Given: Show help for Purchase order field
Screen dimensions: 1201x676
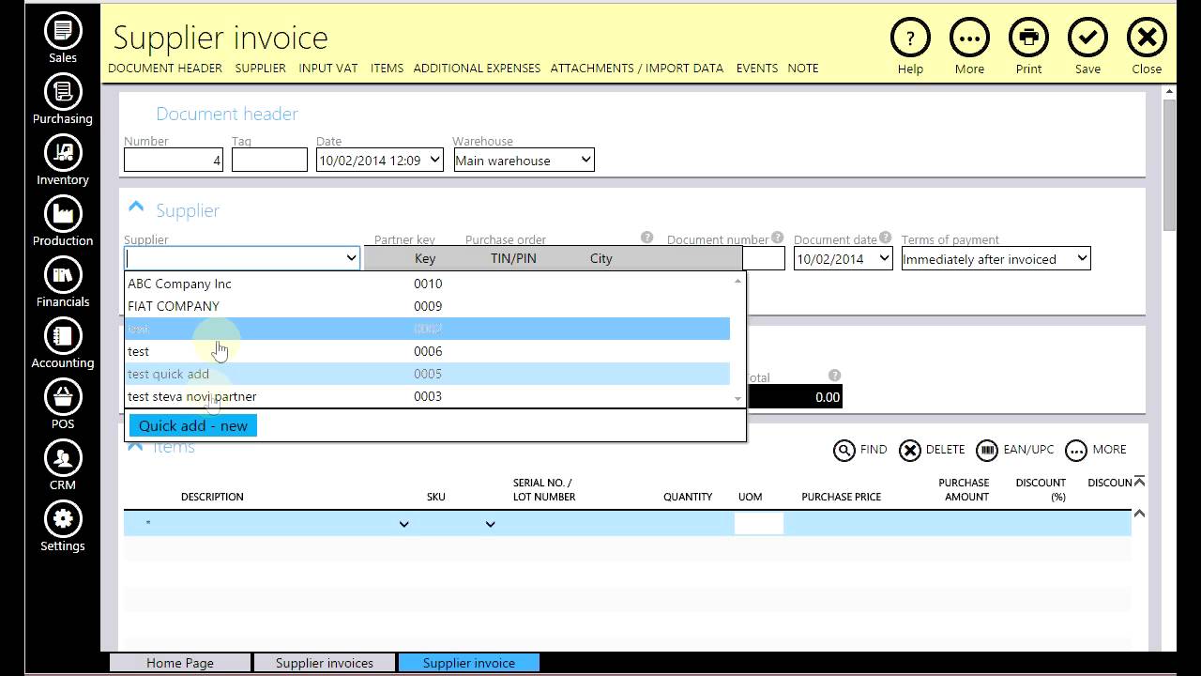Looking at the screenshot, I should tap(646, 238).
